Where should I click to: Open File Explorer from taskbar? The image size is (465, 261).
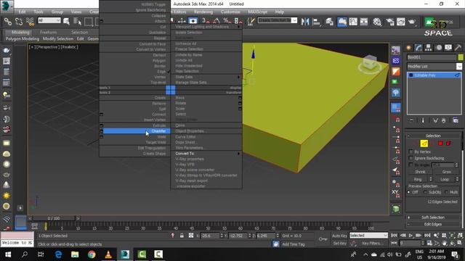pos(75,254)
